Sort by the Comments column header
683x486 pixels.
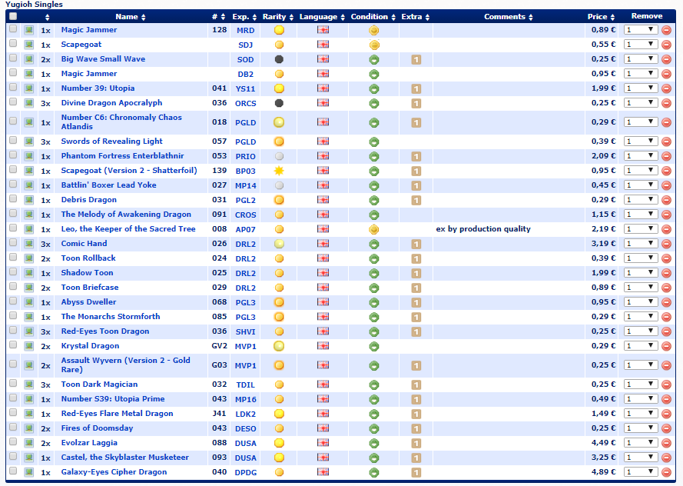pos(509,17)
